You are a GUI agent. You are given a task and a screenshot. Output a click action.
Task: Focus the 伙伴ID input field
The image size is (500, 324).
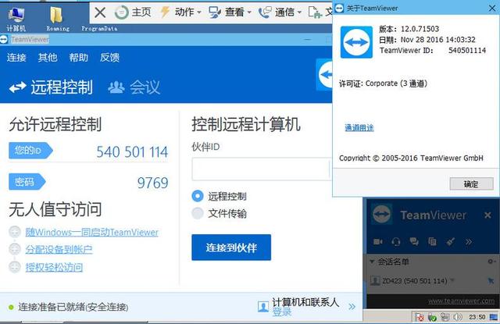262,169
